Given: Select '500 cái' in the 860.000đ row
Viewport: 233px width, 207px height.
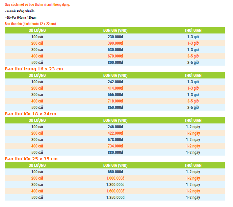Looking at the screenshot, I should 37,108.
